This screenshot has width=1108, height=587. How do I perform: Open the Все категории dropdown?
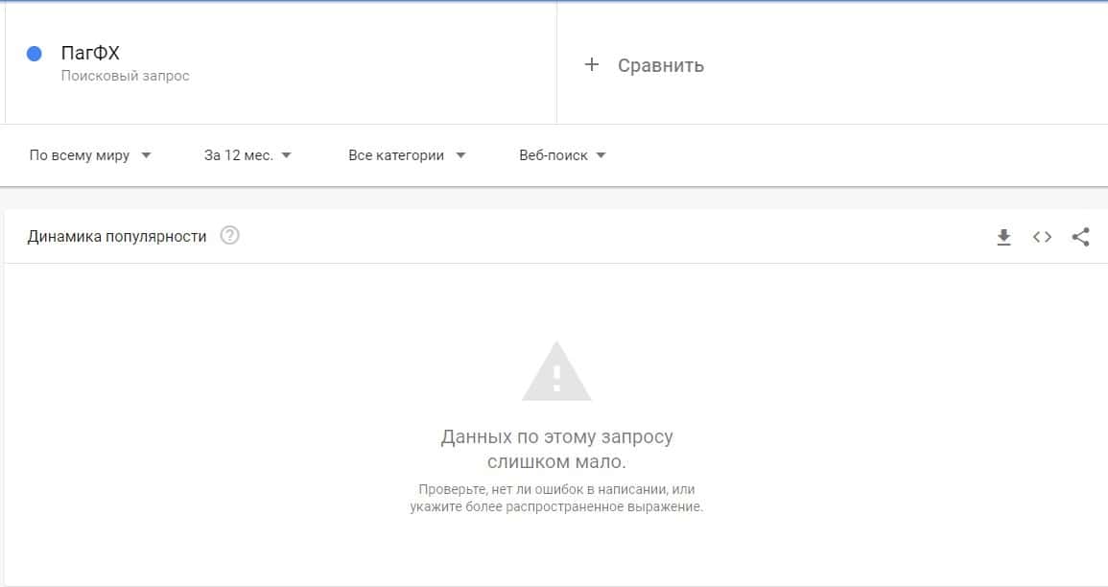click(407, 155)
